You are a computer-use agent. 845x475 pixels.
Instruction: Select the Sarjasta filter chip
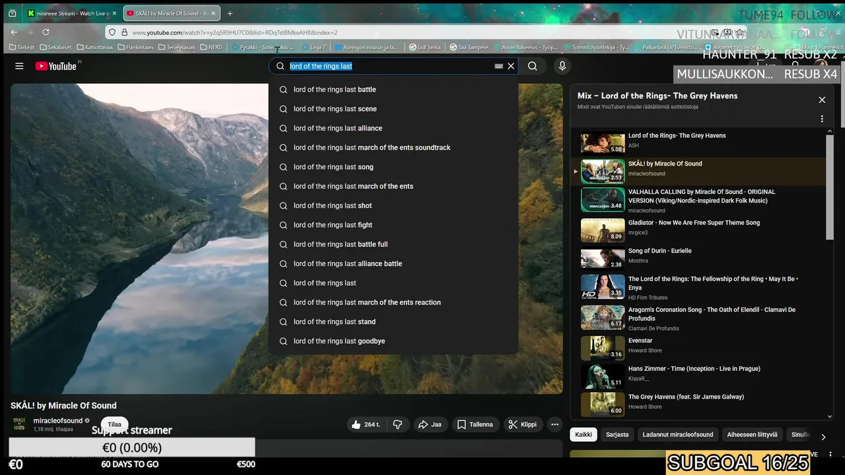click(x=617, y=434)
